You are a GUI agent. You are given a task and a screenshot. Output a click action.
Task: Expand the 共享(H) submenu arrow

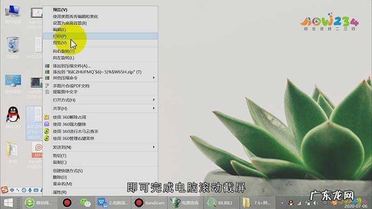tap(154, 108)
